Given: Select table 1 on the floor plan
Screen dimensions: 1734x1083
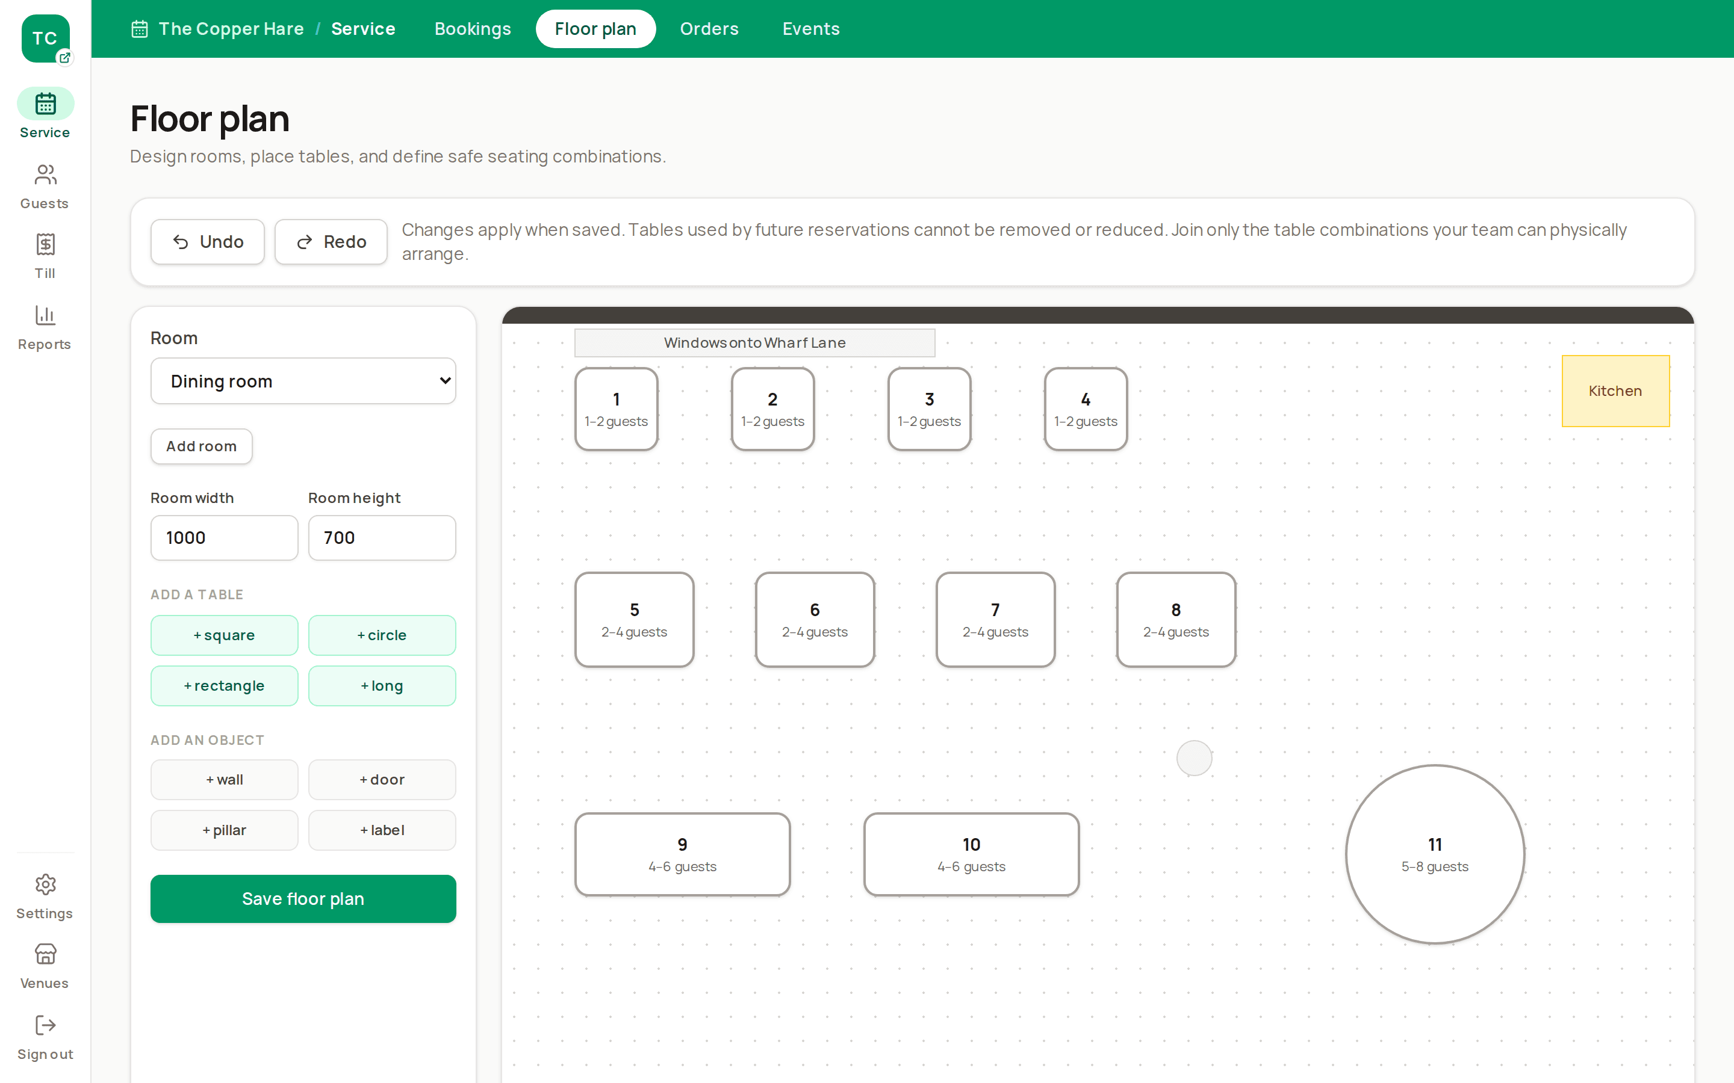Looking at the screenshot, I should click(x=616, y=410).
